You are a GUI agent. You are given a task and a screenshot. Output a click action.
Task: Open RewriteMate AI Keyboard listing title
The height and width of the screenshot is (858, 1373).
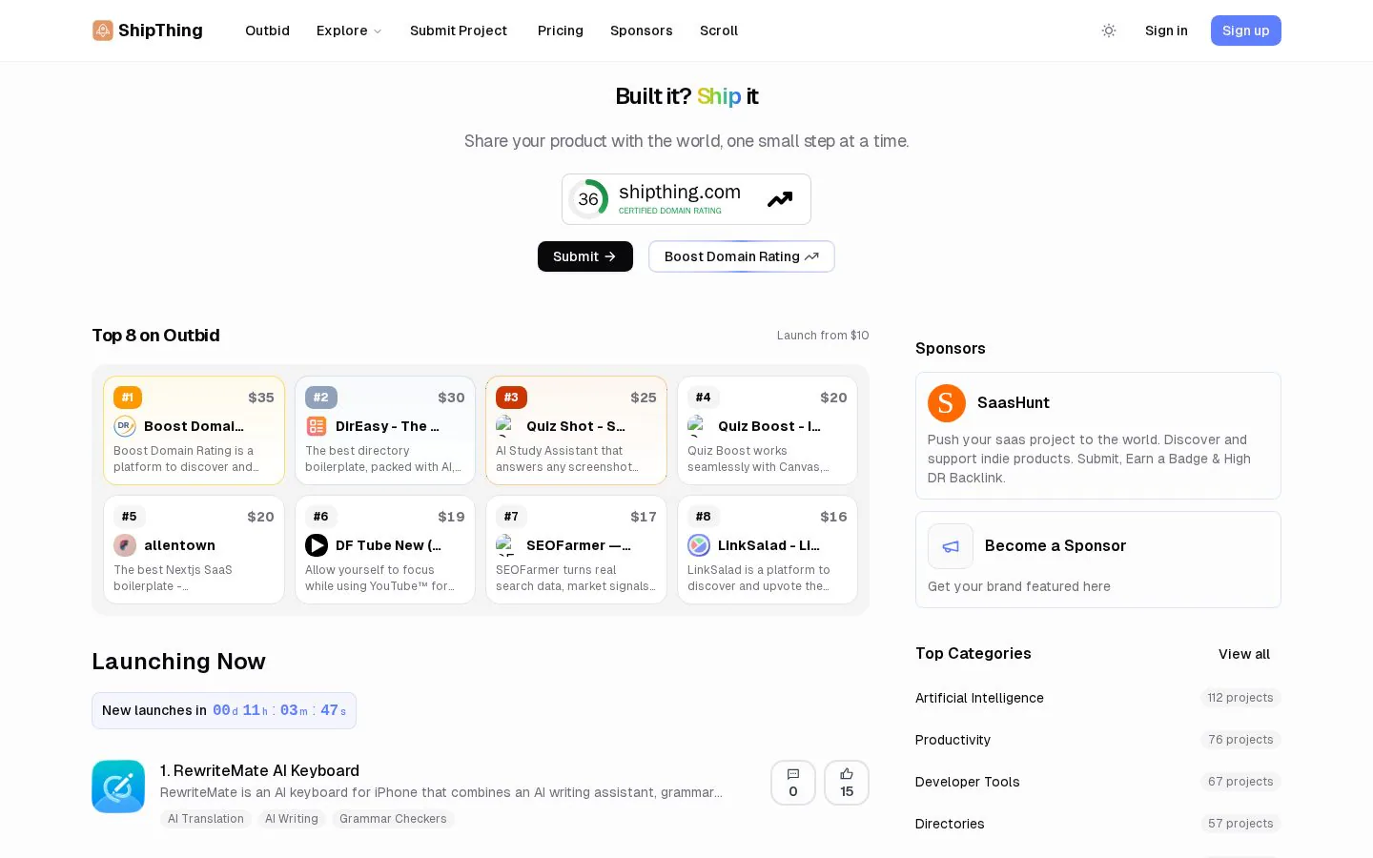259,770
